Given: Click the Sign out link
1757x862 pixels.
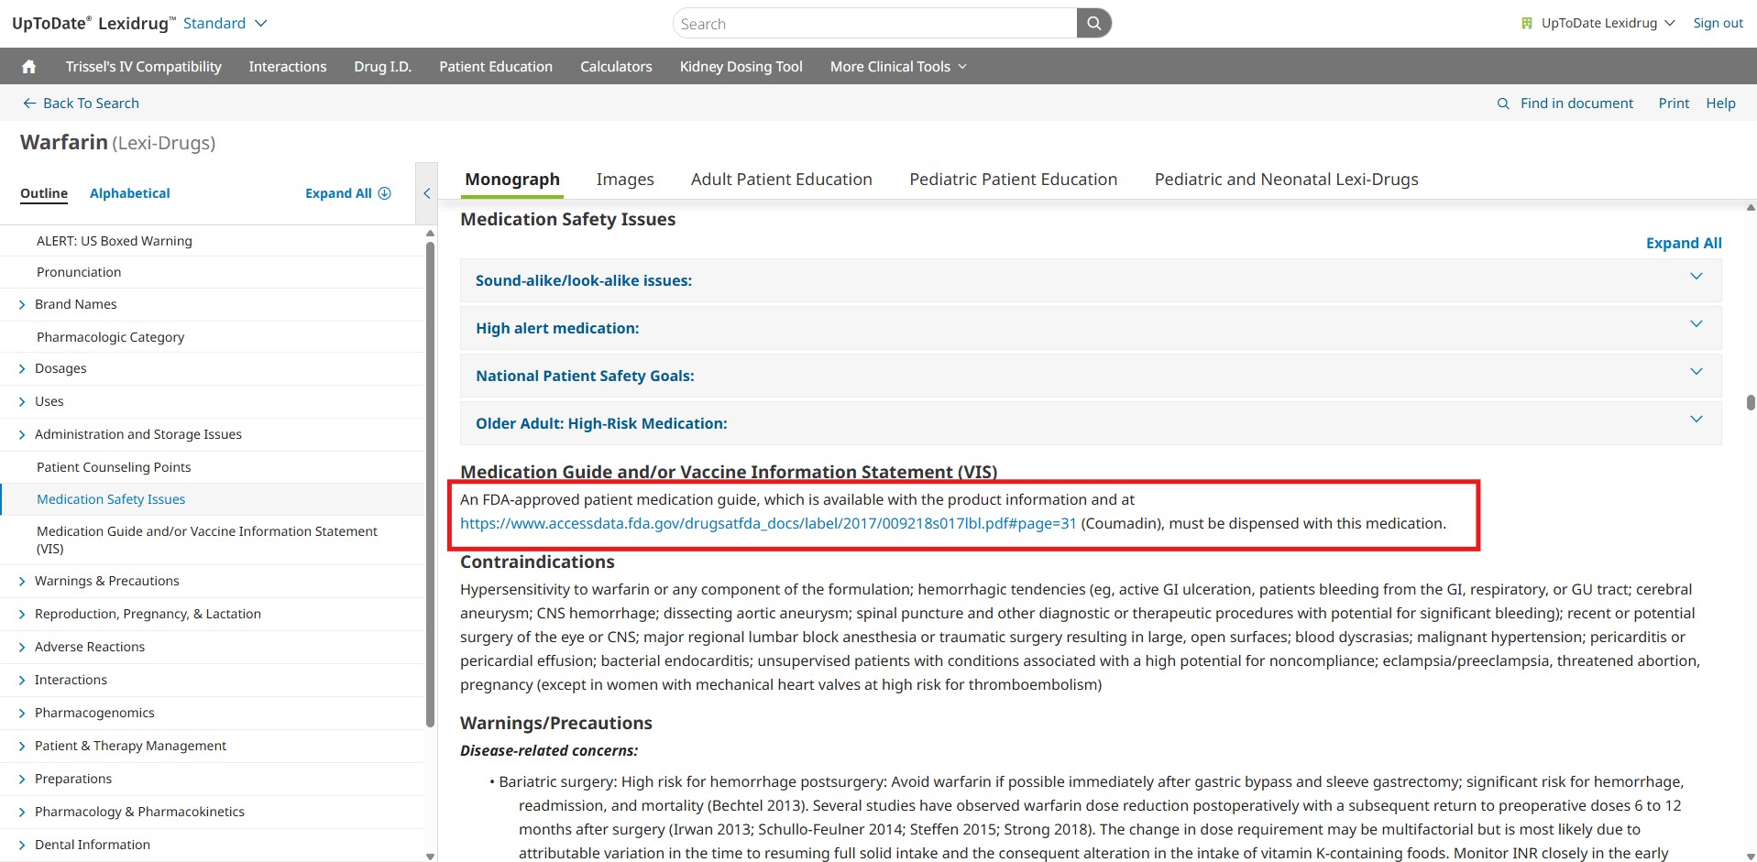Looking at the screenshot, I should (x=1718, y=24).
